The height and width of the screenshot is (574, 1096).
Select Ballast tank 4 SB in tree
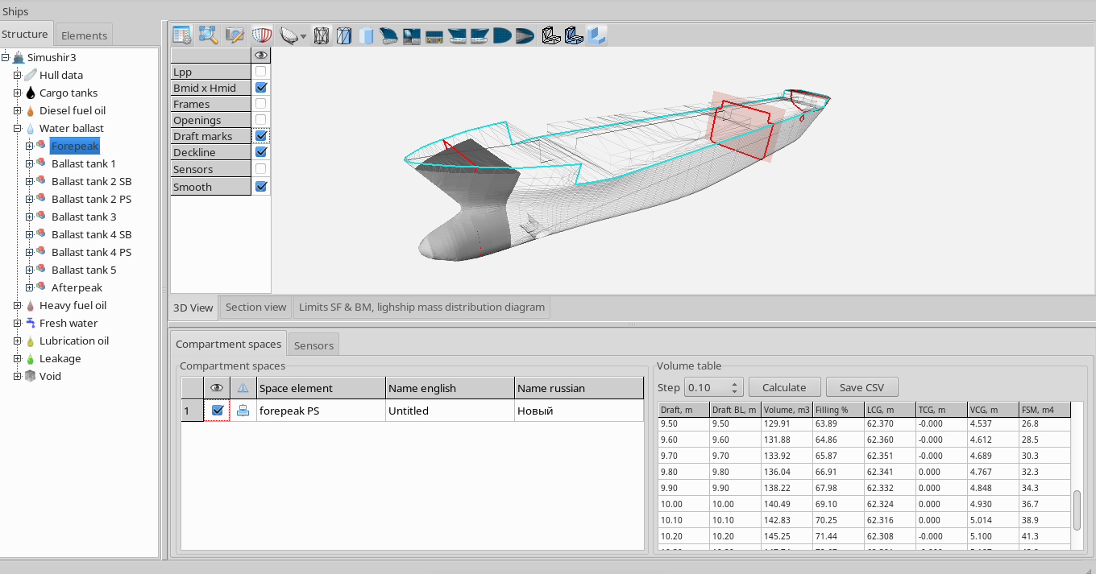click(x=91, y=234)
